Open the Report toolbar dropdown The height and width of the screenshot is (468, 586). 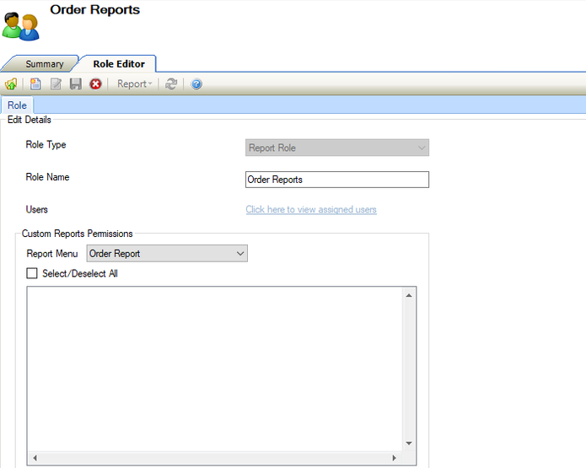[x=135, y=84]
